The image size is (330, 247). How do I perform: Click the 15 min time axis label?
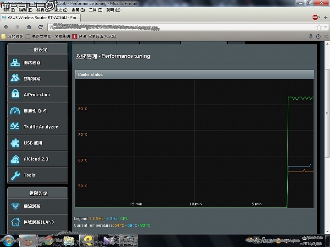pyautogui.click(x=136, y=204)
